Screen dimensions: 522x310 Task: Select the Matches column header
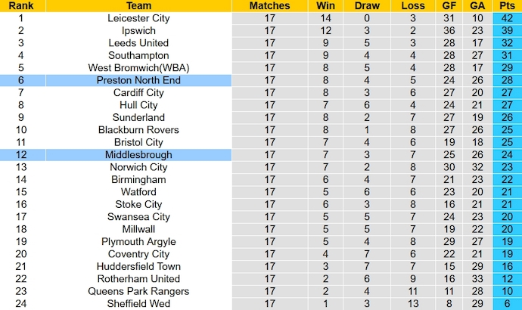(269, 5)
